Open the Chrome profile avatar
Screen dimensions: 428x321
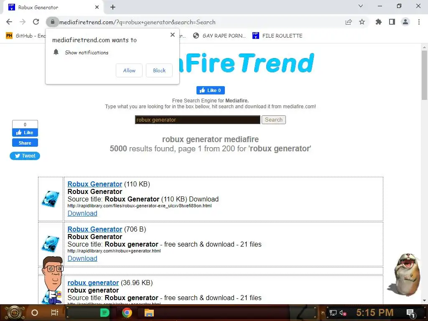click(405, 22)
